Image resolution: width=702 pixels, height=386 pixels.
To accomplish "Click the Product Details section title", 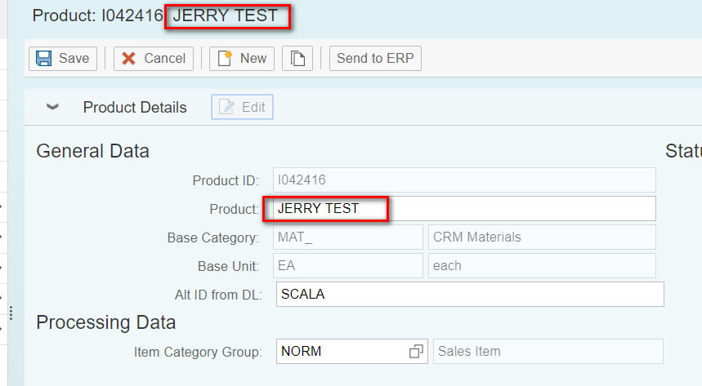I will point(135,108).
